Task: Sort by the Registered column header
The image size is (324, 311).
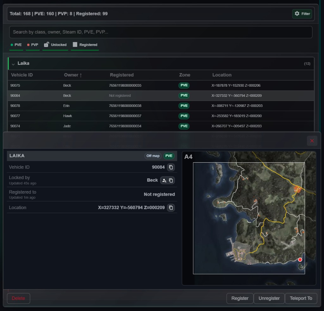Action: point(122,75)
